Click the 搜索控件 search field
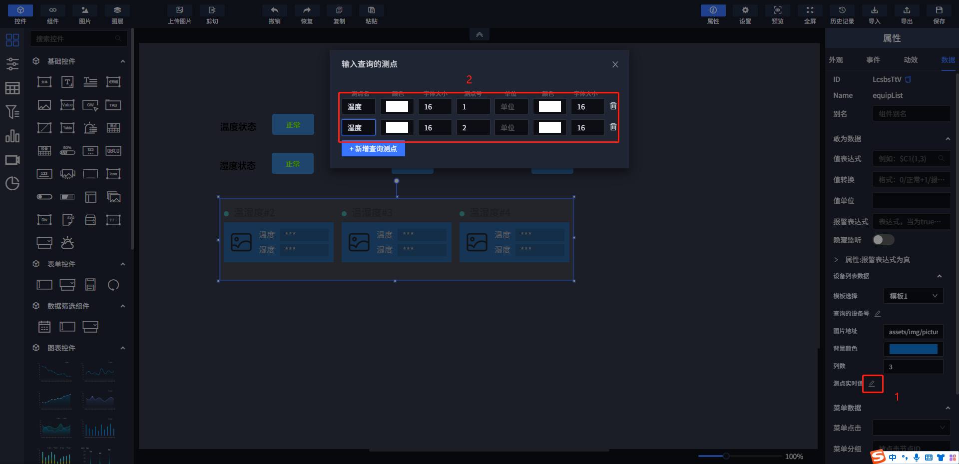959x464 pixels. pyautogui.click(x=78, y=38)
